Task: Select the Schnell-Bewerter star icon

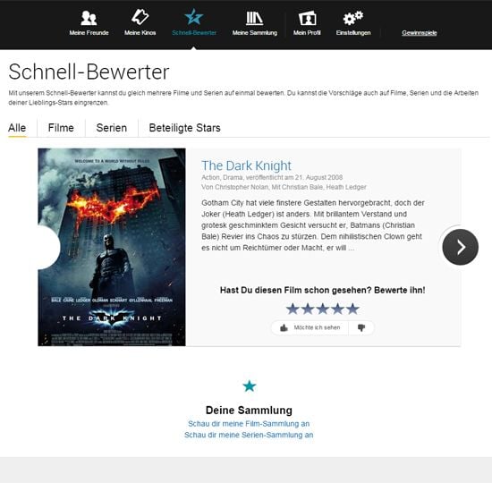Action: [194, 17]
